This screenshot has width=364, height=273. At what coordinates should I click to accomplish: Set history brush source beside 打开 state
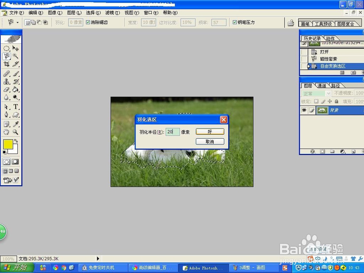point(304,52)
